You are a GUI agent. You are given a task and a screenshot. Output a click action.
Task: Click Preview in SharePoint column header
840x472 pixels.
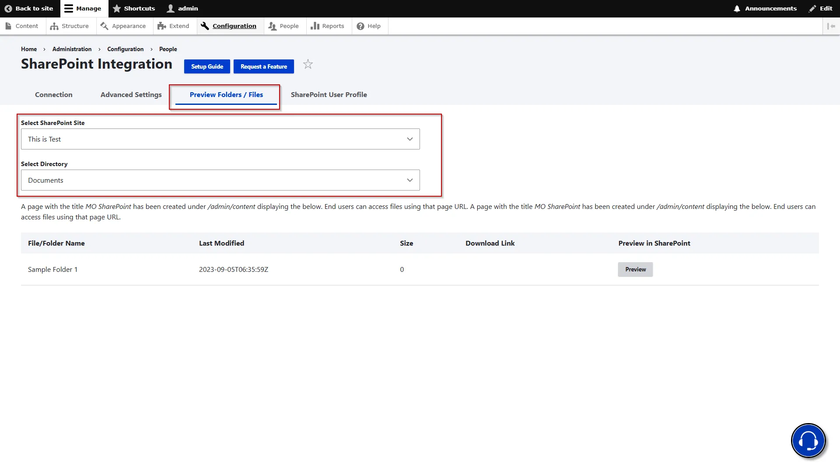point(654,243)
